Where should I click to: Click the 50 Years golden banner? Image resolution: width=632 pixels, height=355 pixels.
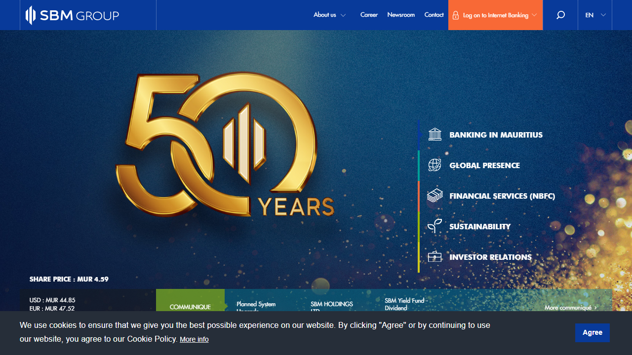coord(225,145)
